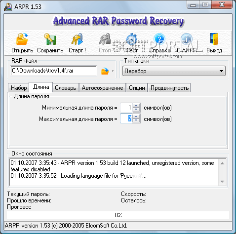Open the Тип атаки dropdown
236x234 pixels.
[x=174, y=71]
